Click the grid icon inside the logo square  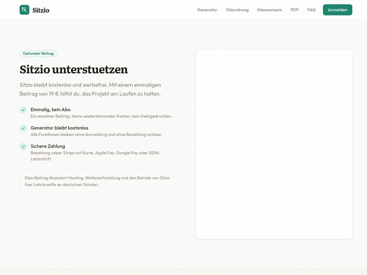point(24,10)
